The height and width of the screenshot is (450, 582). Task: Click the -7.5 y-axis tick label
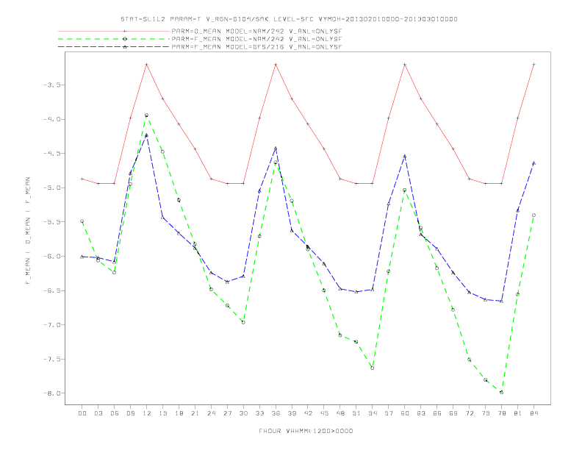(51, 359)
